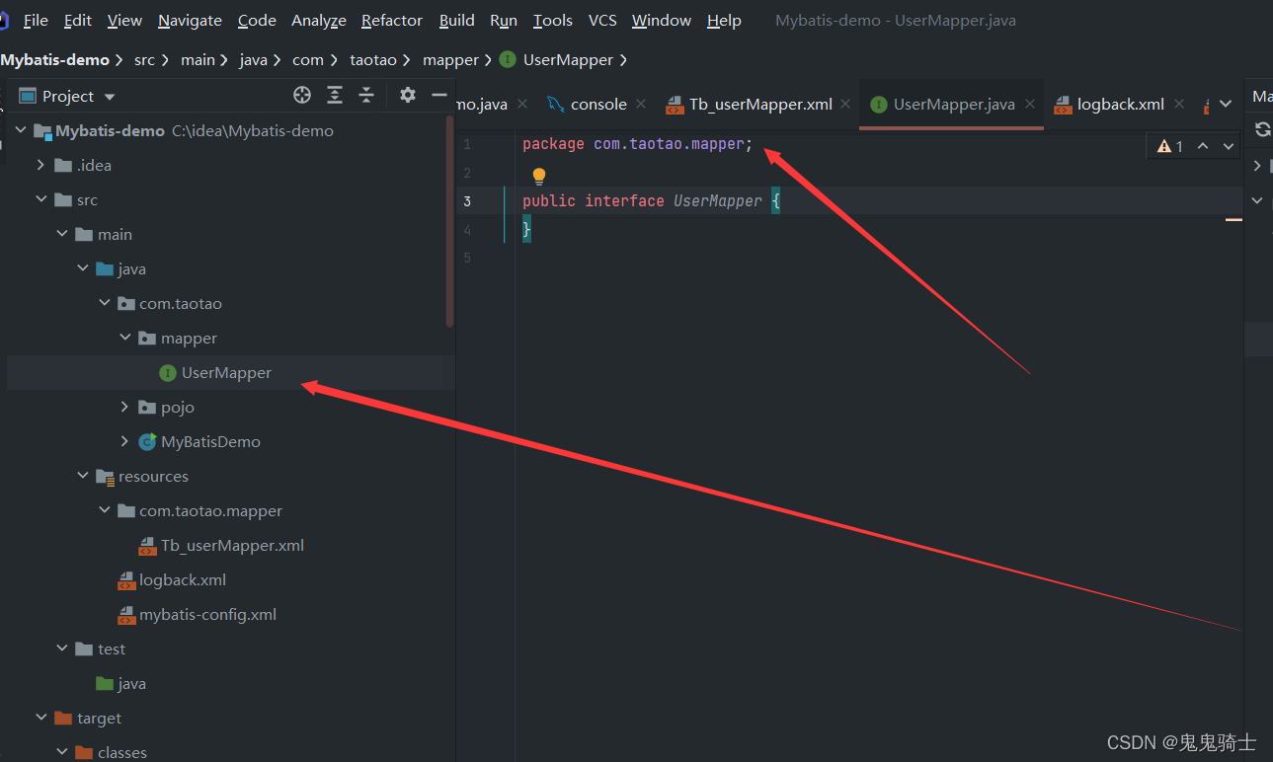1273x762 pixels.
Task: Click com in the breadcrumb bar
Action: [308, 60]
